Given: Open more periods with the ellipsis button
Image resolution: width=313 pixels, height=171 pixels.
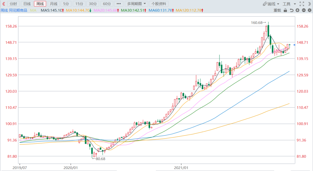Looking at the screenshot, I should [x=119, y=4].
